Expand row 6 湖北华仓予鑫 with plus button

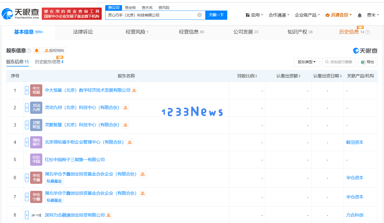pyautogui.click(x=27, y=178)
